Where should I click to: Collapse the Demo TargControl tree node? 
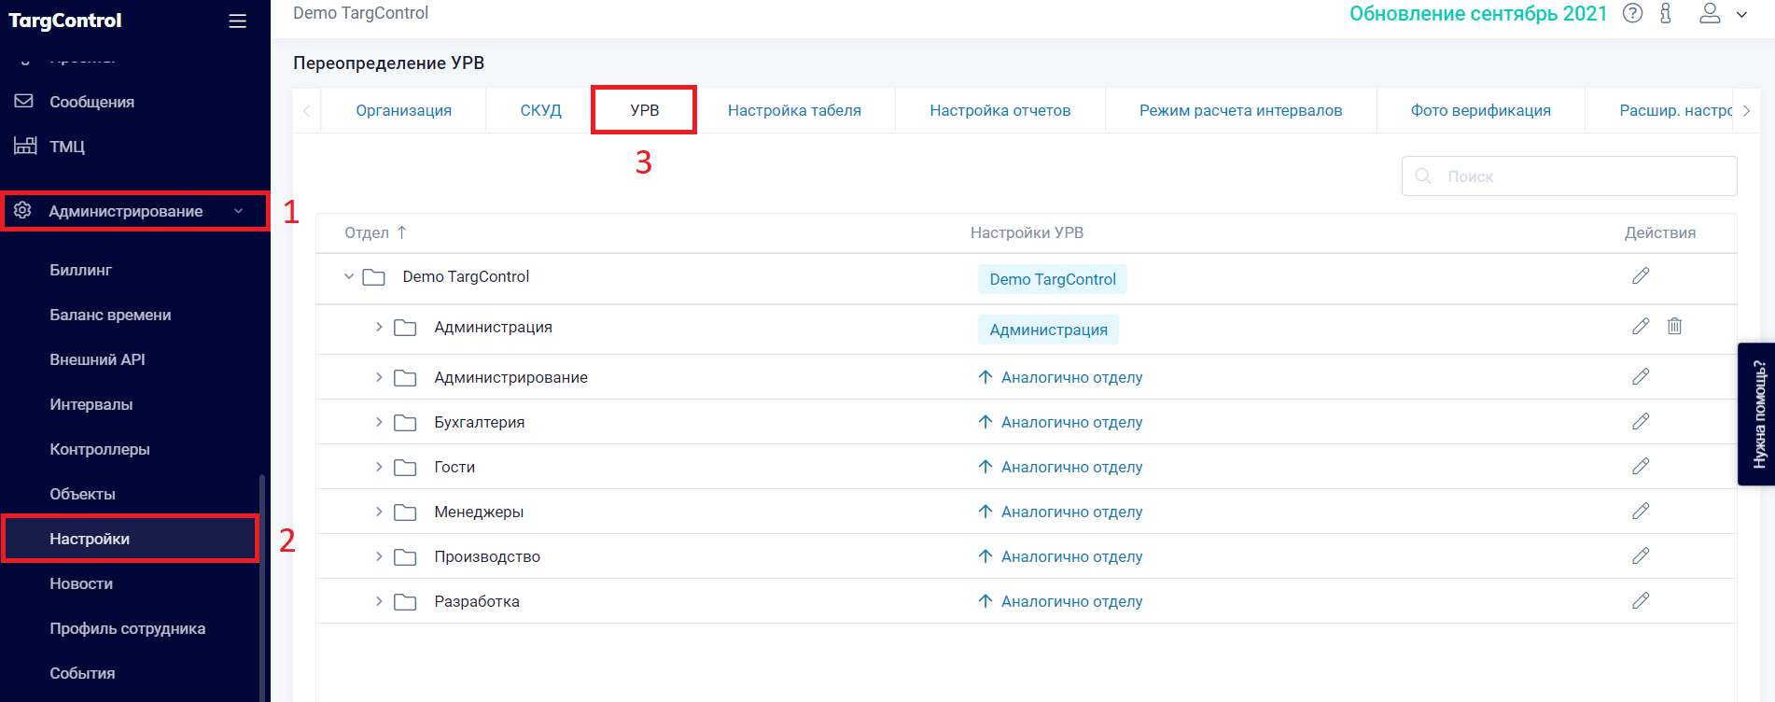[349, 276]
